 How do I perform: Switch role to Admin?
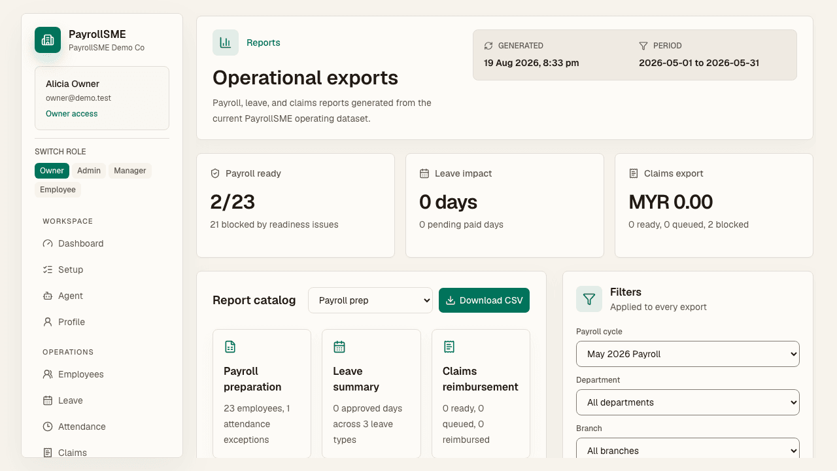click(89, 171)
